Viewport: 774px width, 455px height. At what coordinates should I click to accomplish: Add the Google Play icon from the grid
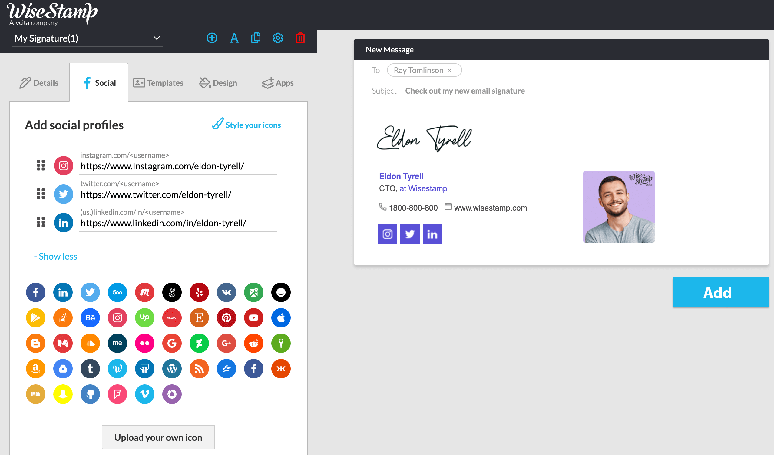pyautogui.click(x=36, y=318)
